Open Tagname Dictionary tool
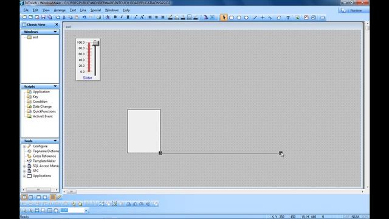This screenshot has height=219, width=389. 46,151
